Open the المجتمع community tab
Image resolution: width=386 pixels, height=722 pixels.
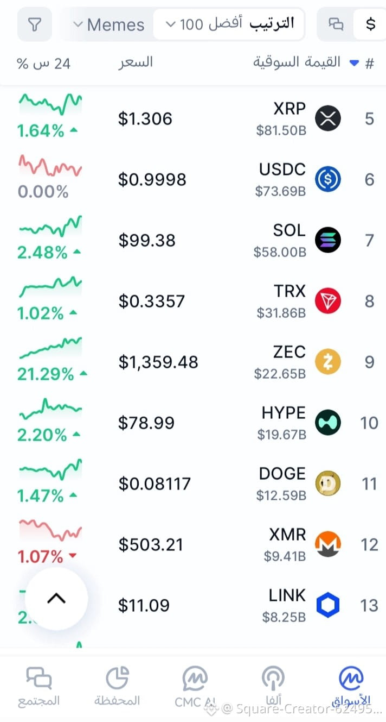click(x=38, y=687)
